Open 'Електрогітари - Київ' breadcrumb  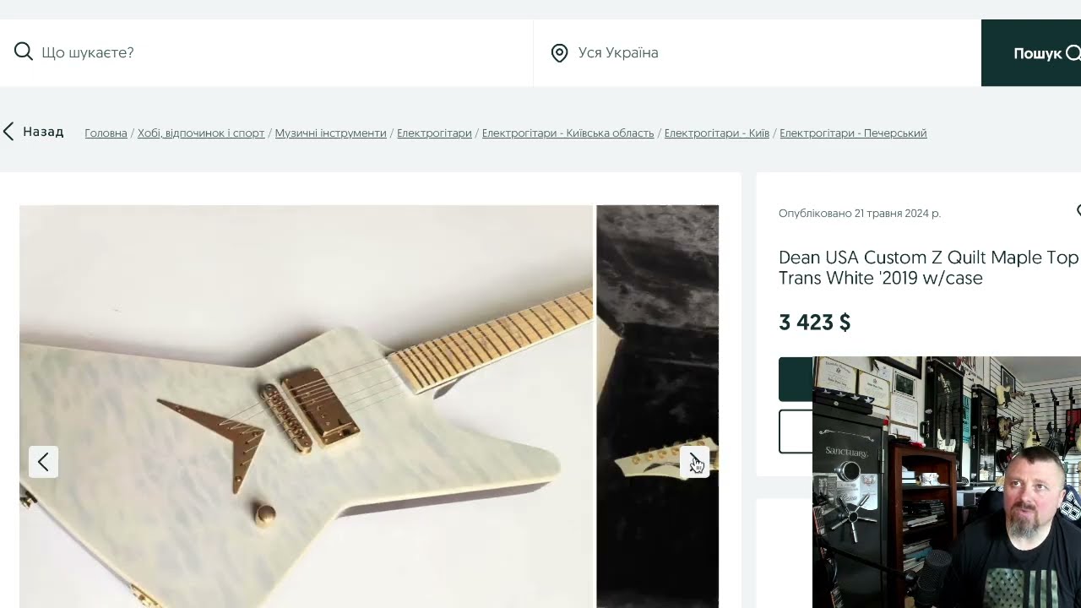tap(716, 133)
